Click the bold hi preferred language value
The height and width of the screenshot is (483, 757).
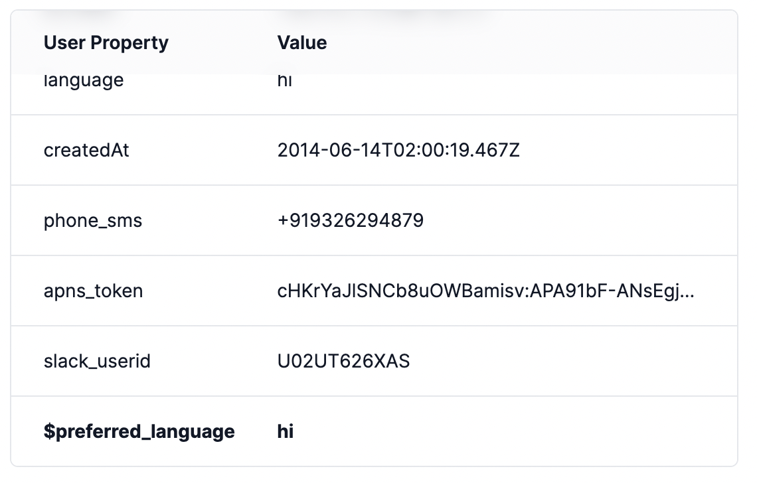286,431
